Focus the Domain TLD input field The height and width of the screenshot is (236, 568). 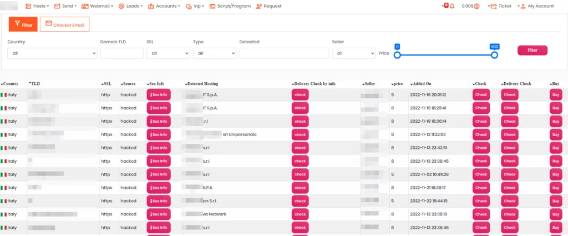click(121, 53)
